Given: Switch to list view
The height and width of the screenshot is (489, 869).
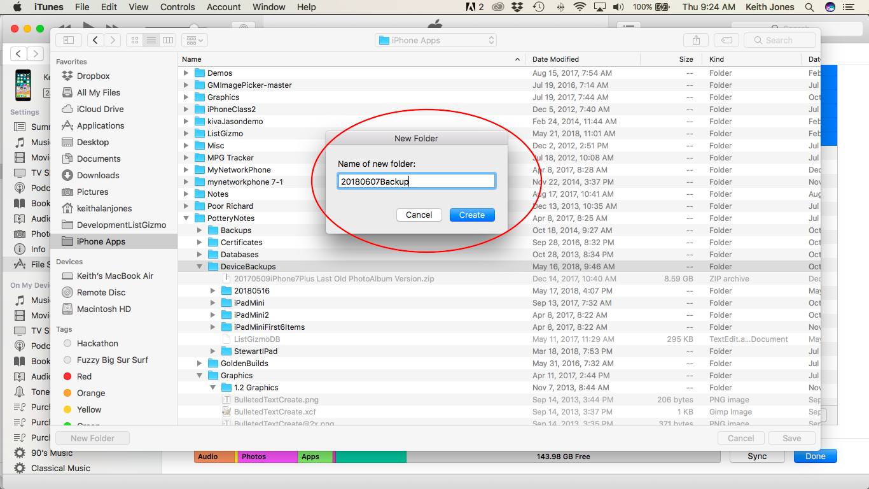Looking at the screenshot, I should 151,40.
